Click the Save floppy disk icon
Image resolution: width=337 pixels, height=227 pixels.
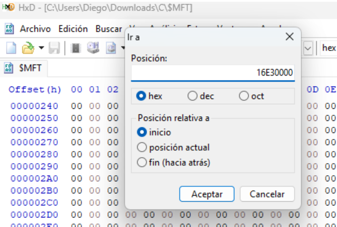click(x=54, y=48)
